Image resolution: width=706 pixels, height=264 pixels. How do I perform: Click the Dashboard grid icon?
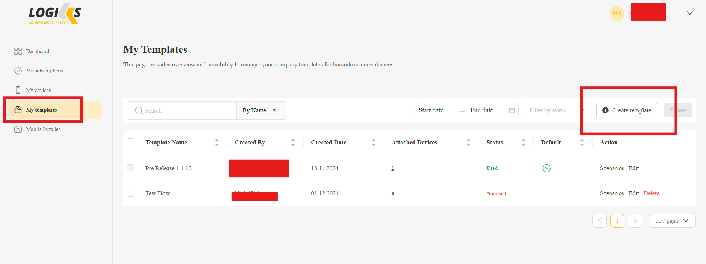point(18,51)
